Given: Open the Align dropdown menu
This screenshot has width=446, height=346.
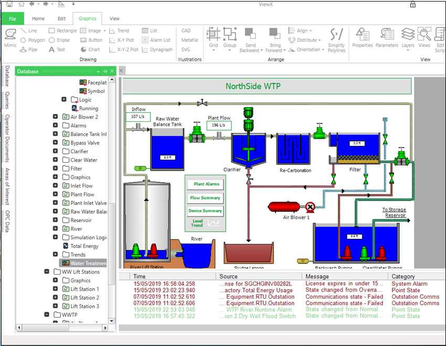Looking at the screenshot, I should [x=300, y=30].
